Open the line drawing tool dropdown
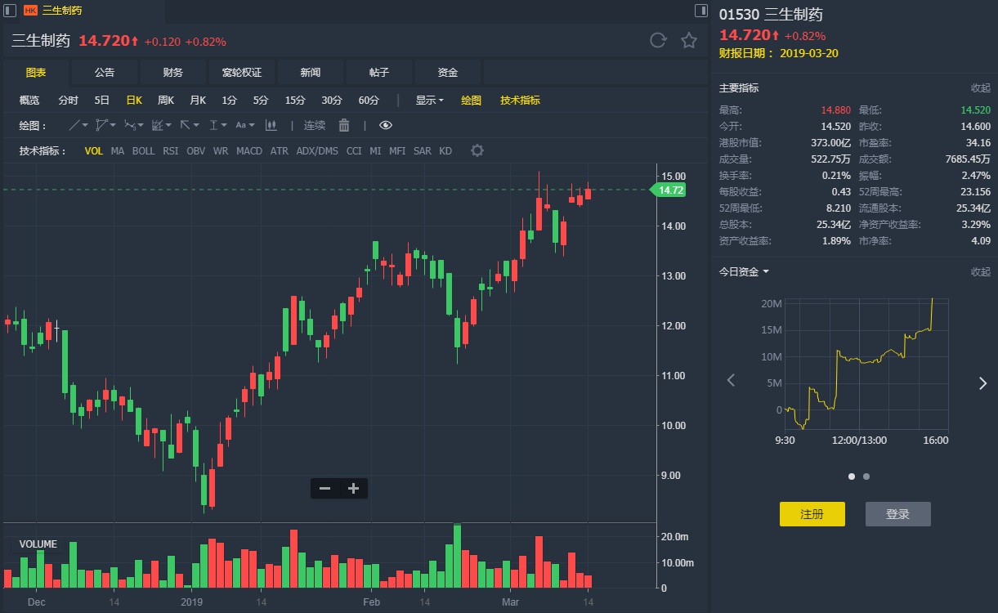 tap(78, 125)
